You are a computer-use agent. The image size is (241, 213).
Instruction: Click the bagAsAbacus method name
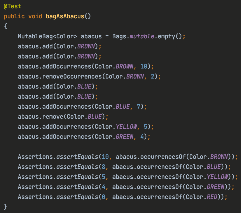pyautogui.click(x=65, y=16)
